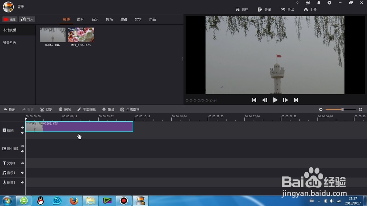Open the 文字 text tab
Viewport: 367px width, 206px height.
[x=138, y=19]
